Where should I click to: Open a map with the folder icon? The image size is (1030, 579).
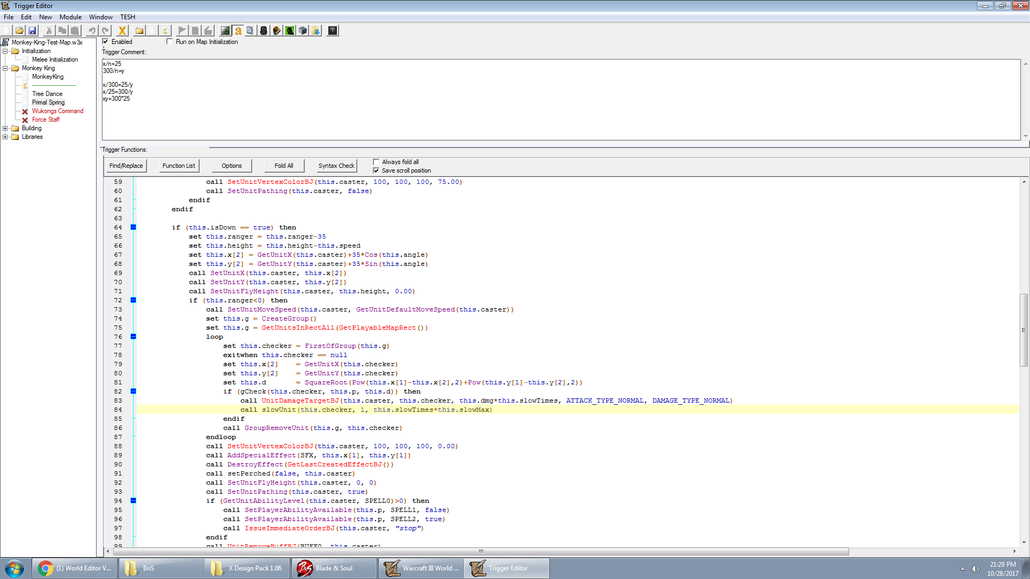coord(19,31)
